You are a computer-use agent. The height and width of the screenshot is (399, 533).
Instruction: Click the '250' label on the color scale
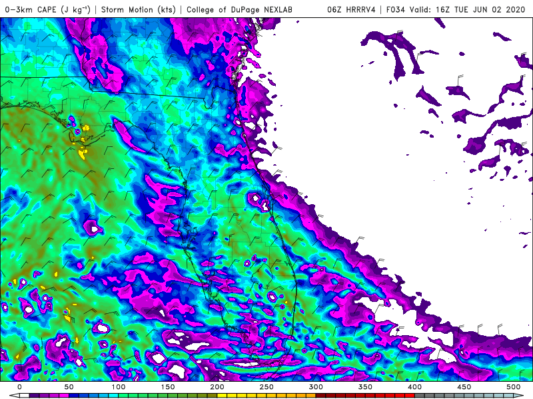pos(266,387)
